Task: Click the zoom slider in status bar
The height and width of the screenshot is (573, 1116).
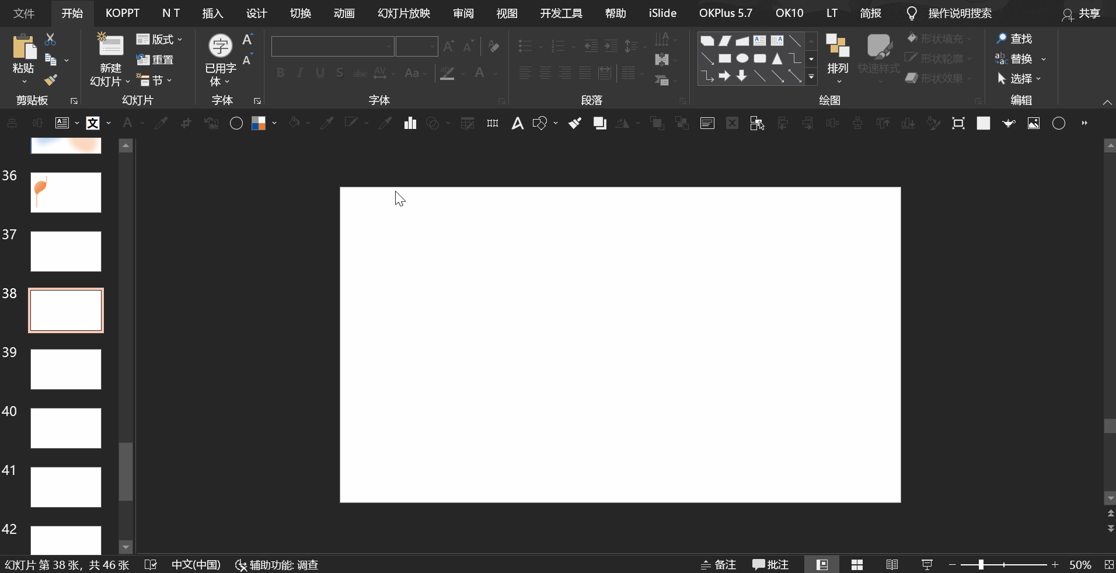Action: (x=981, y=564)
